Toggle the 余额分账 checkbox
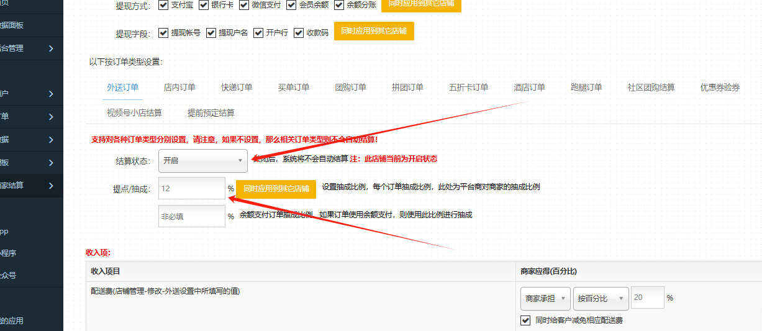This screenshot has height=331, width=762. [339, 5]
